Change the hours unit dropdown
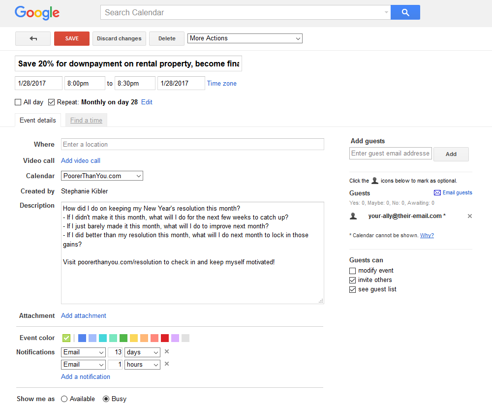The height and width of the screenshot is (406, 492). [143, 365]
